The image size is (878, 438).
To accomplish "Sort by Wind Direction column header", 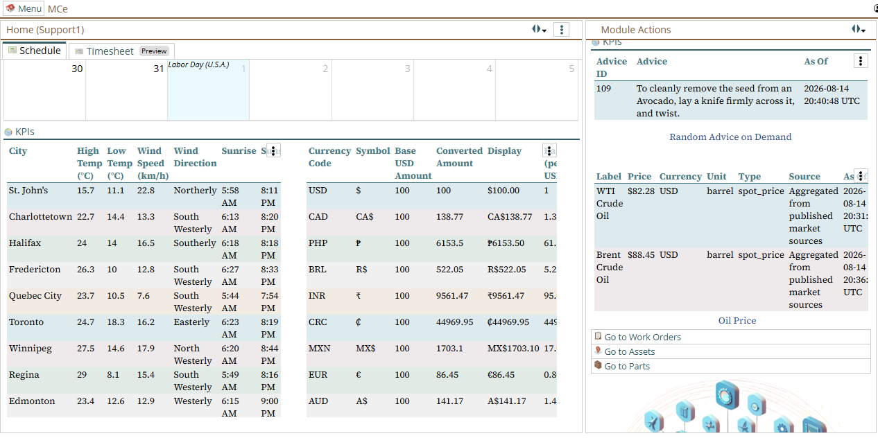I will 195,157.
